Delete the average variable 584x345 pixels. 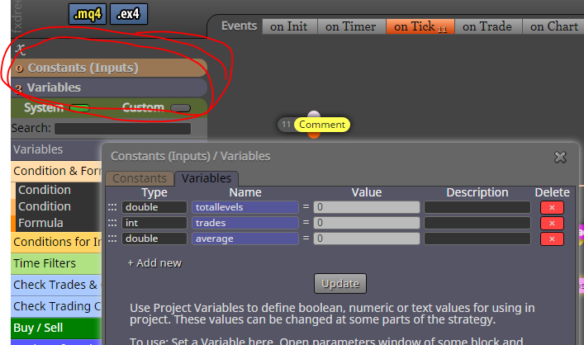(x=552, y=239)
